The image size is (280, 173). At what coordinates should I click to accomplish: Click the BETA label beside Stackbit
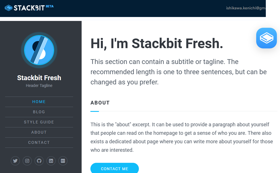[50, 6]
